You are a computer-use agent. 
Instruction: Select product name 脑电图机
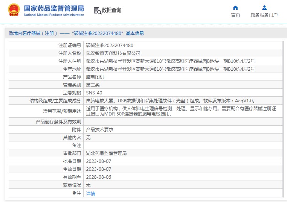[95, 77]
